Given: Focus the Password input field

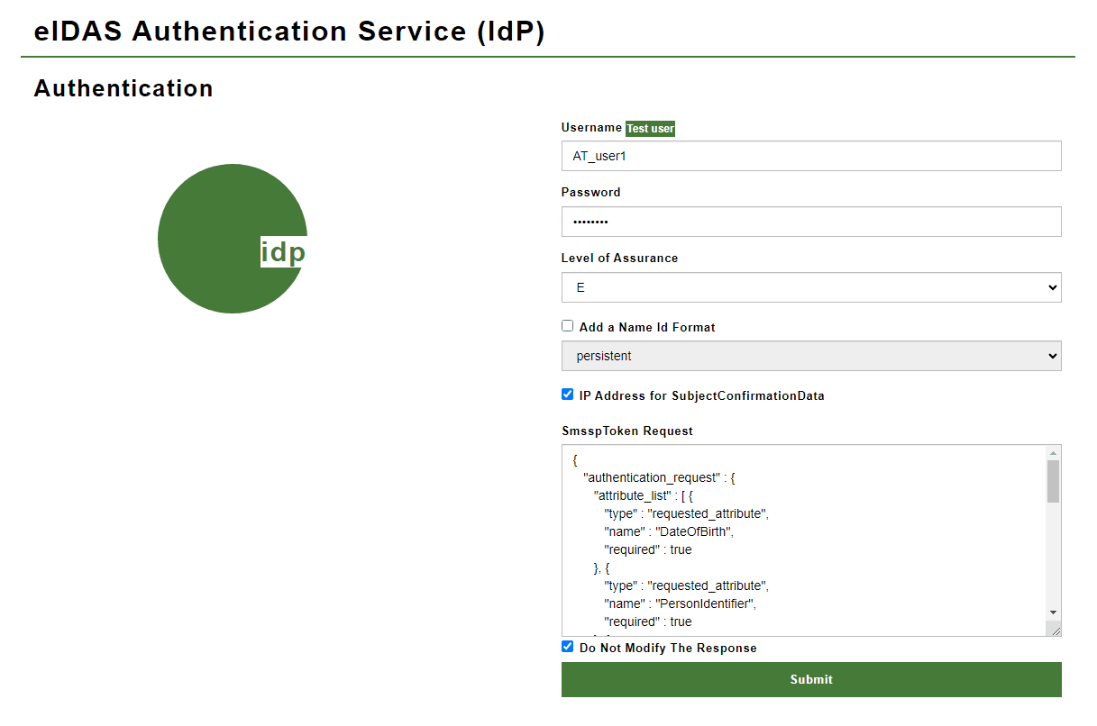Looking at the screenshot, I should [x=810, y=222].
